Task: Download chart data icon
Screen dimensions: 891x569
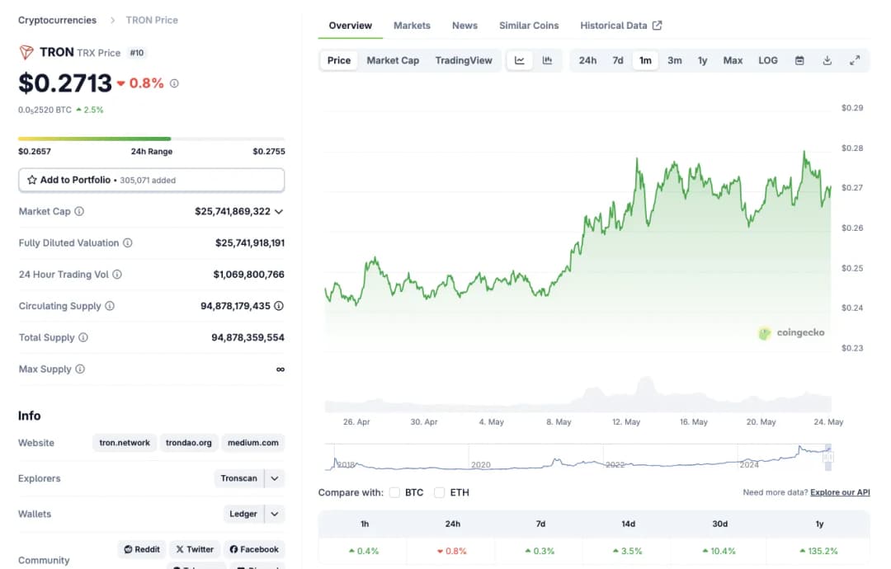Action: (x=827, y=60)
